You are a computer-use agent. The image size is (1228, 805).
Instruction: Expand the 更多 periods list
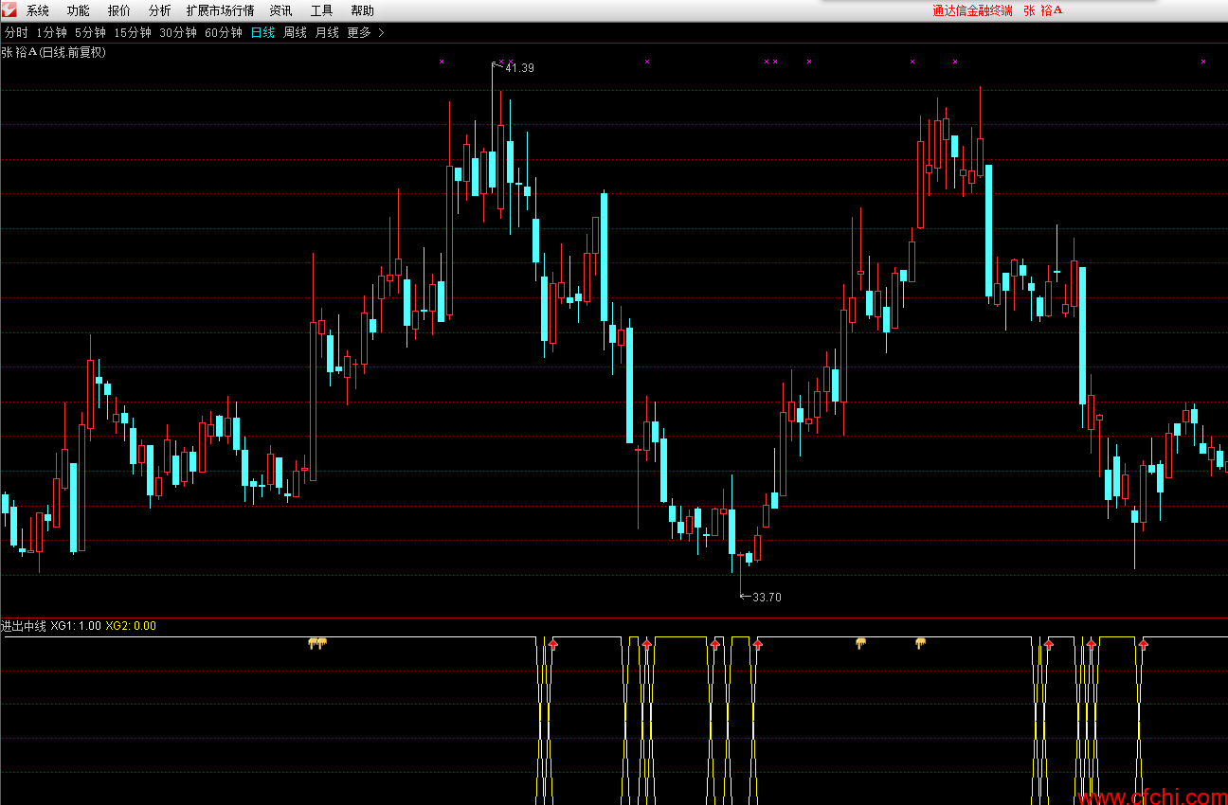[366, 32]
